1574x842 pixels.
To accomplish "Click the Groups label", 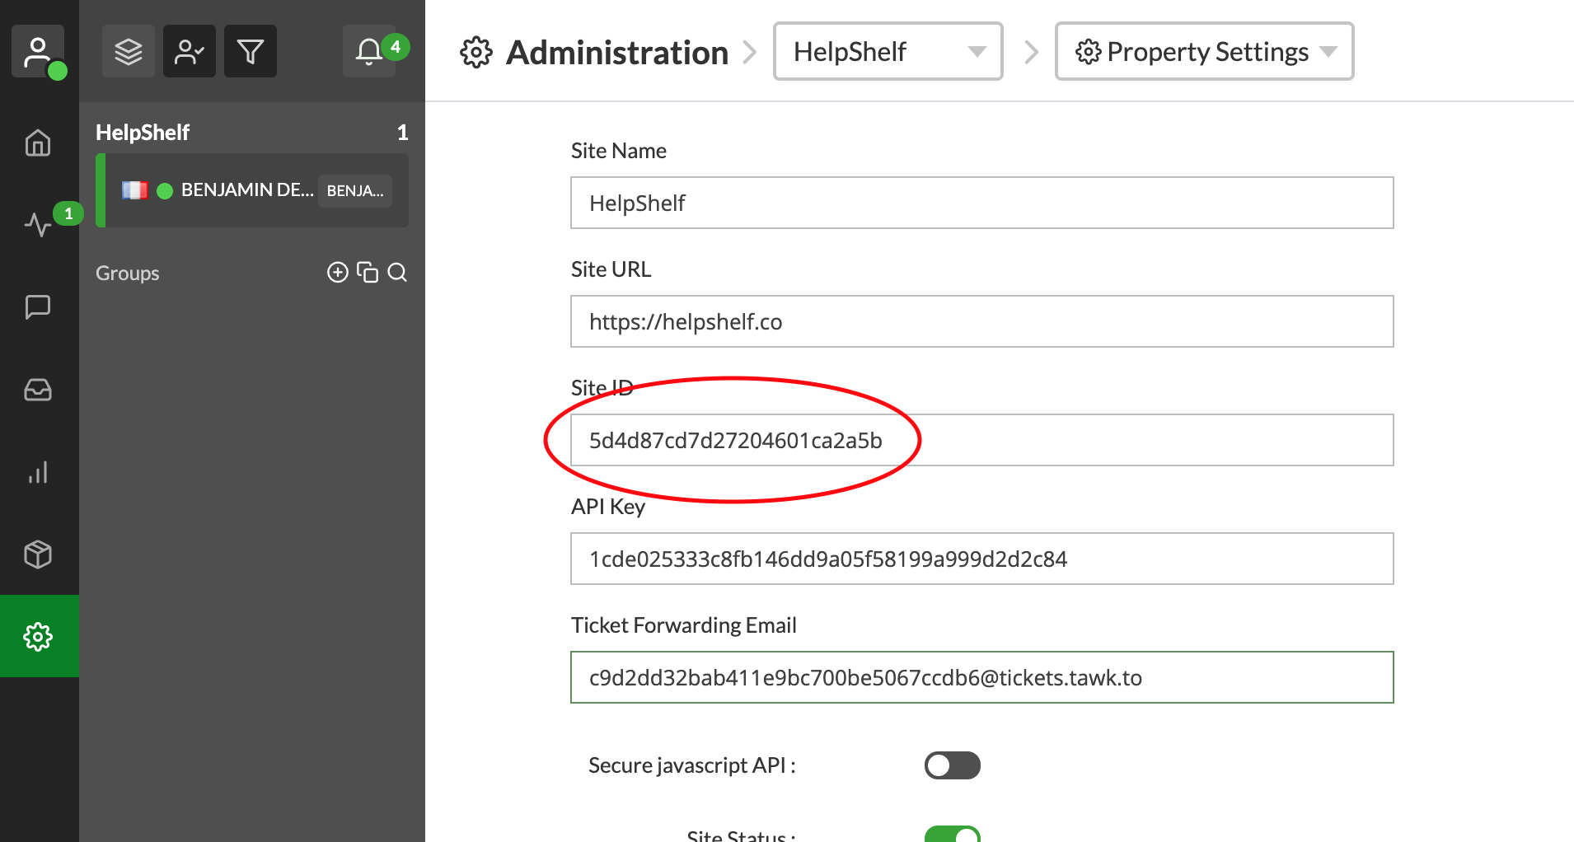I will 127,273.
